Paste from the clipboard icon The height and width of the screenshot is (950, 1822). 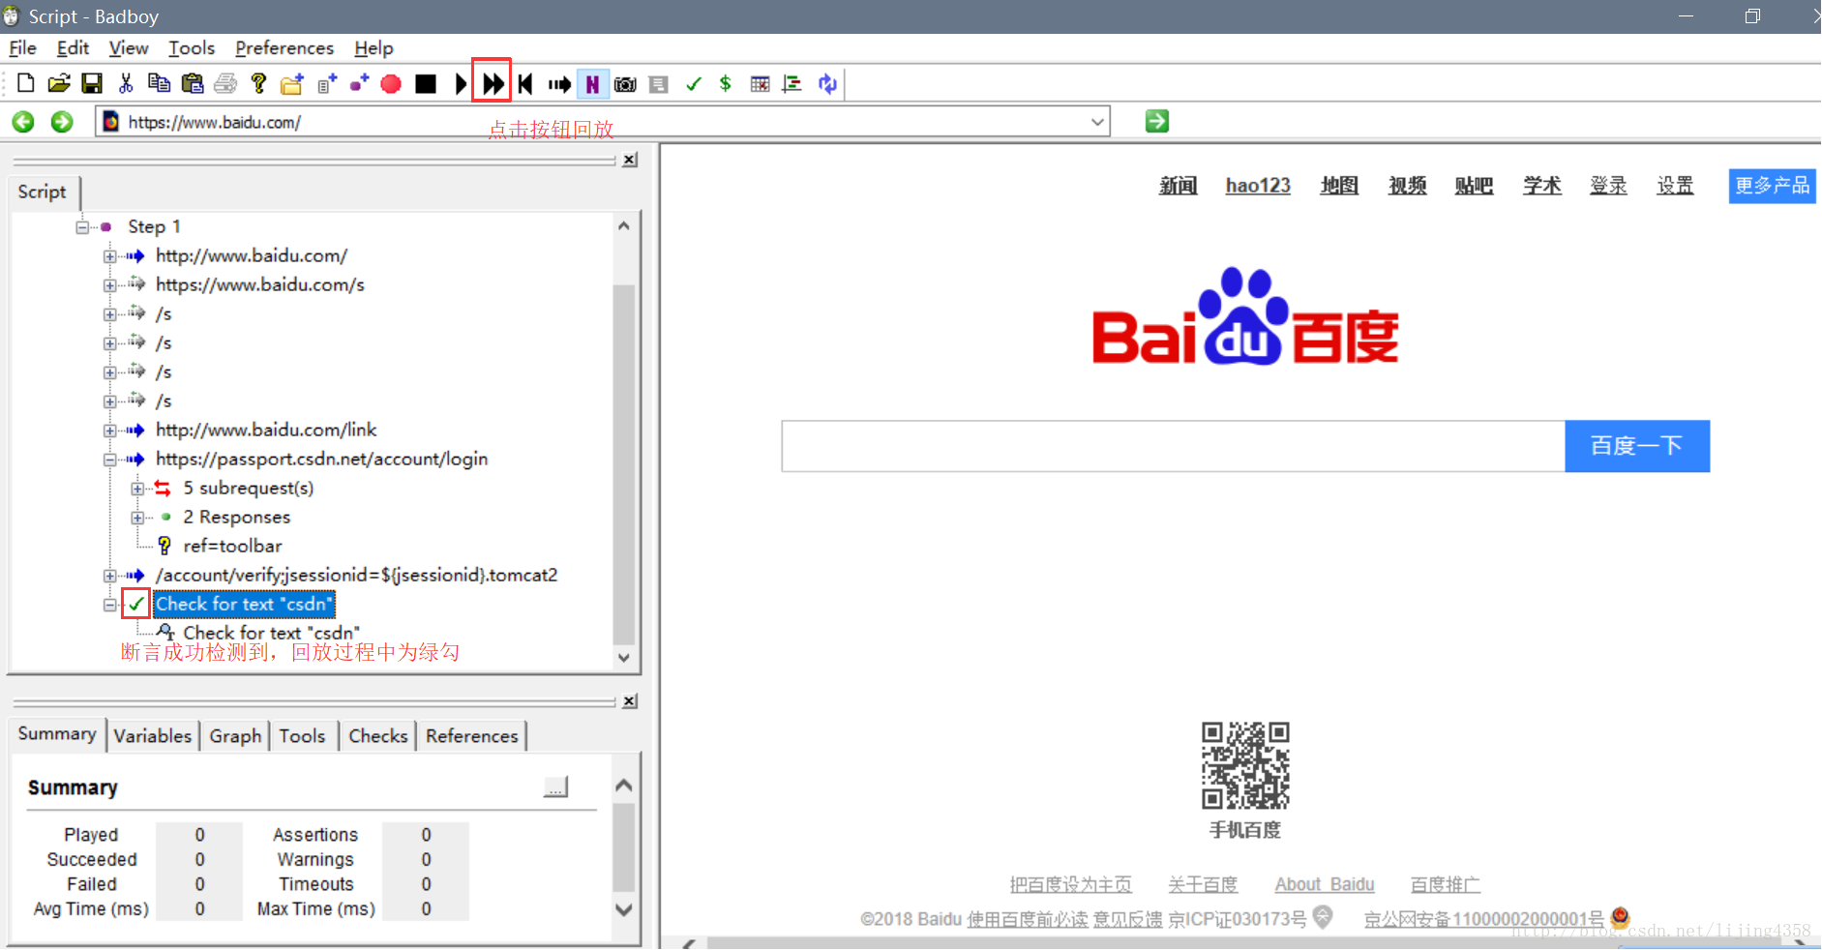(x=193, y=84)
